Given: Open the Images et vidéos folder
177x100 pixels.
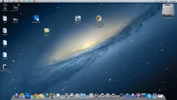Looking at the screenshot, I should [x=5, y=68].
